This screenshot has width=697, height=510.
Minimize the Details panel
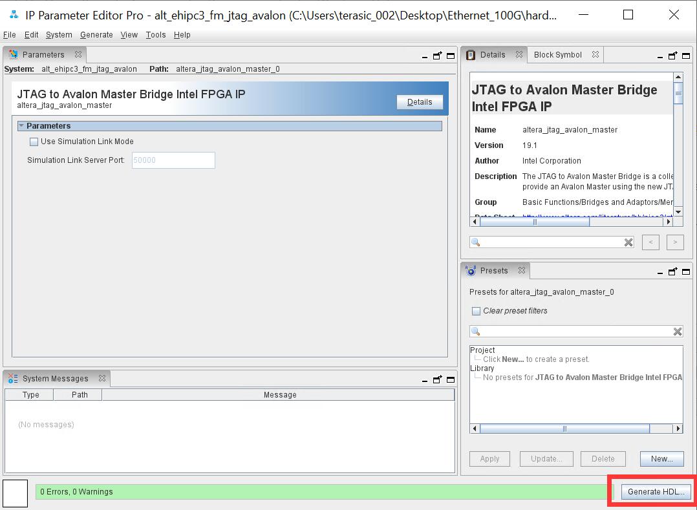pyautogui.click(x=660, y=57)
